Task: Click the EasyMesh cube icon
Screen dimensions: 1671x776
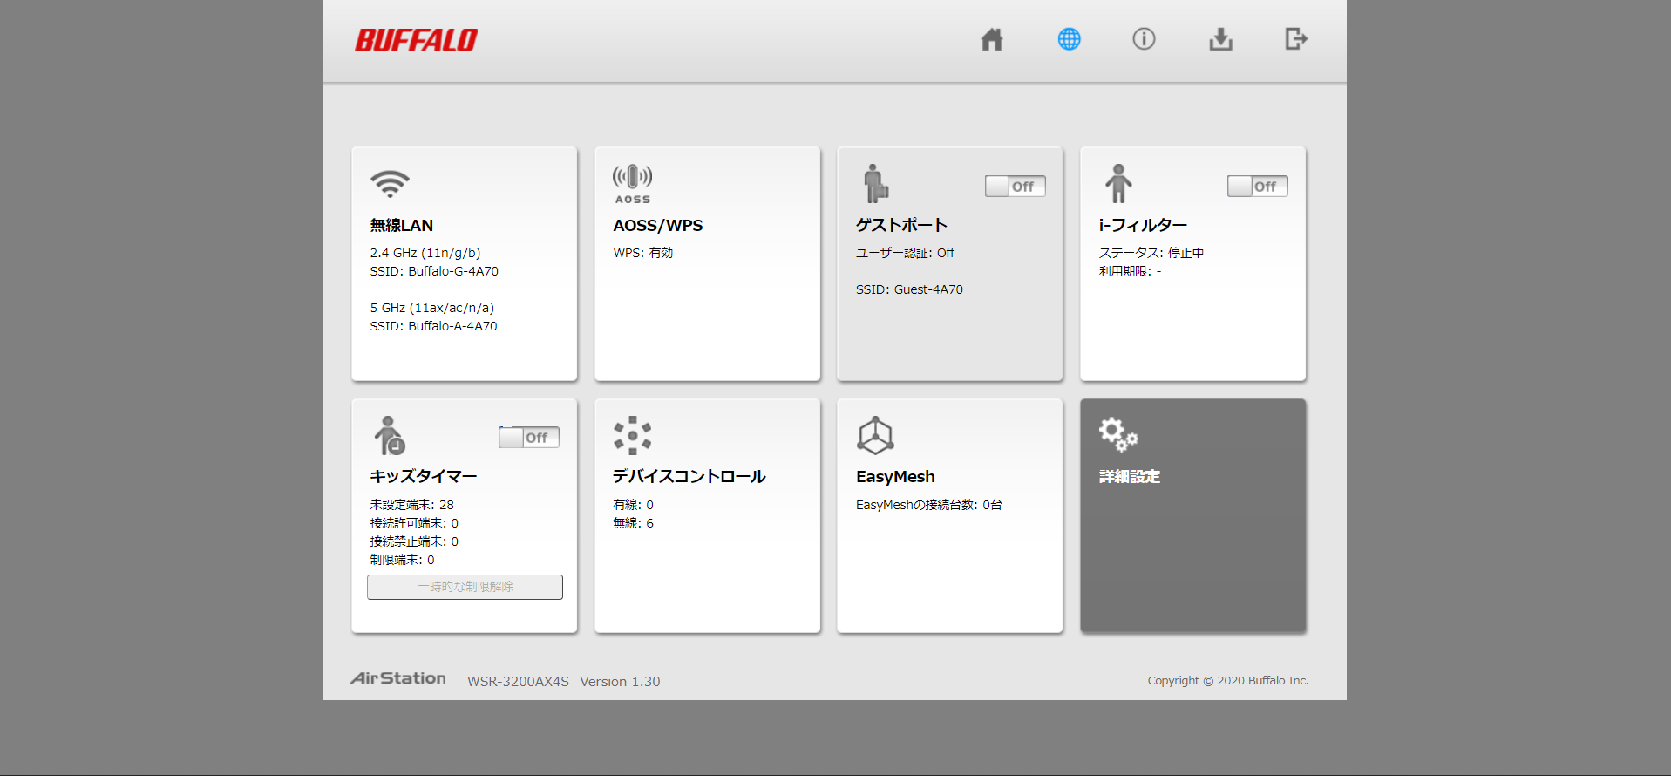Action: pos(875,435)
